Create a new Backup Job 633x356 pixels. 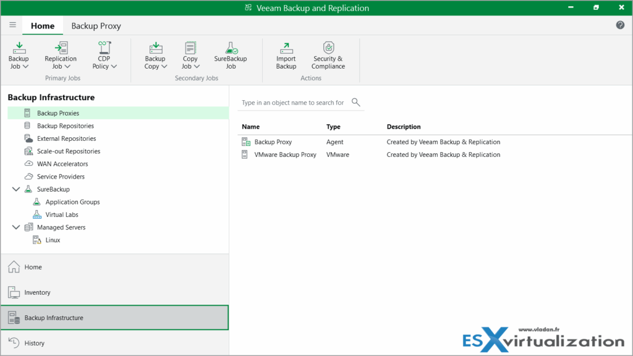click(19, 53)
